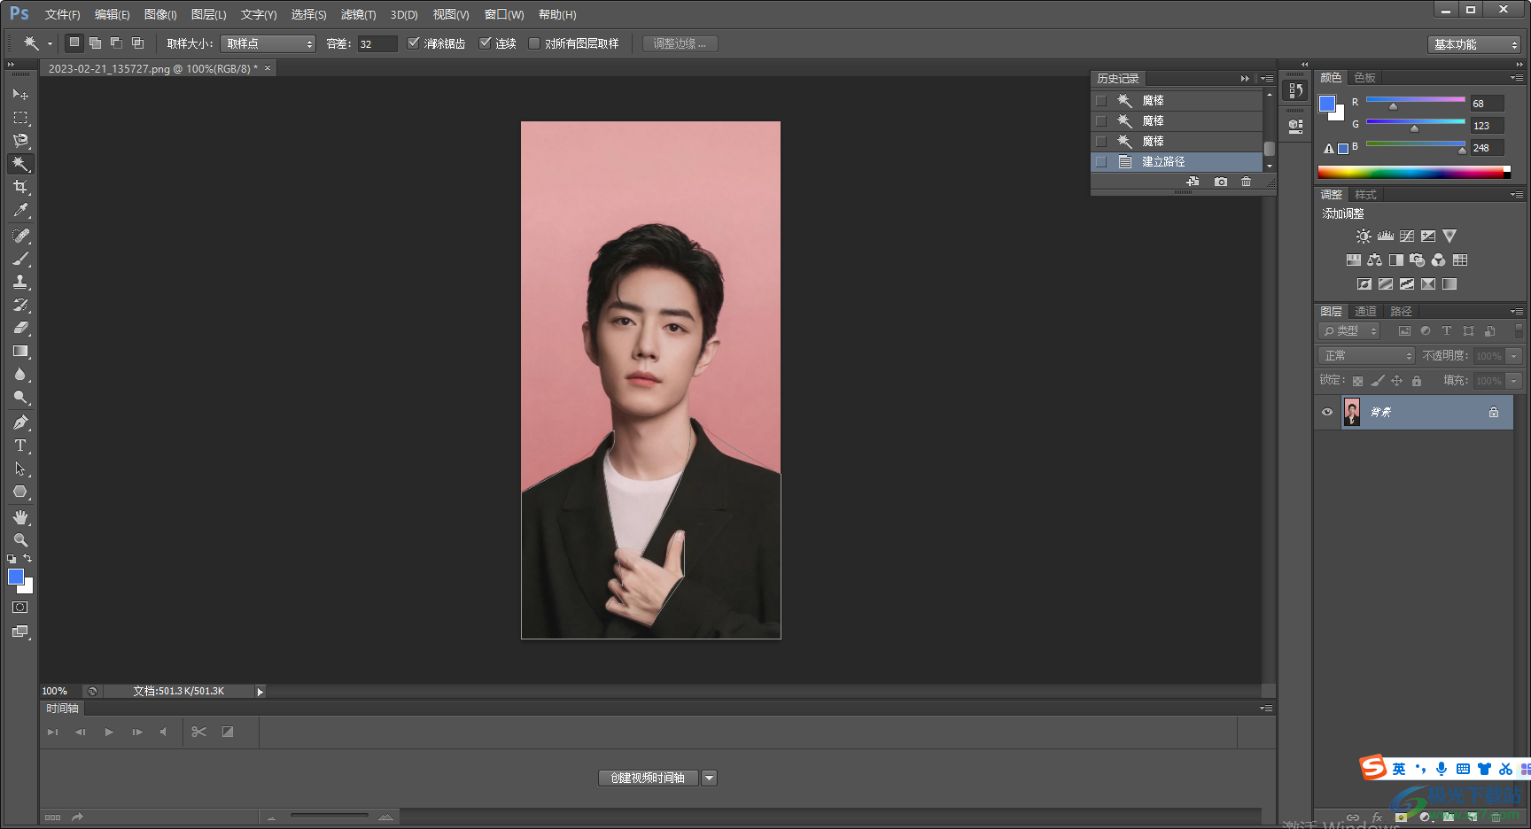The image size is (1531, 829).
Task: Click the 容差 tolerance input field
Action: (x=377, y=44)
